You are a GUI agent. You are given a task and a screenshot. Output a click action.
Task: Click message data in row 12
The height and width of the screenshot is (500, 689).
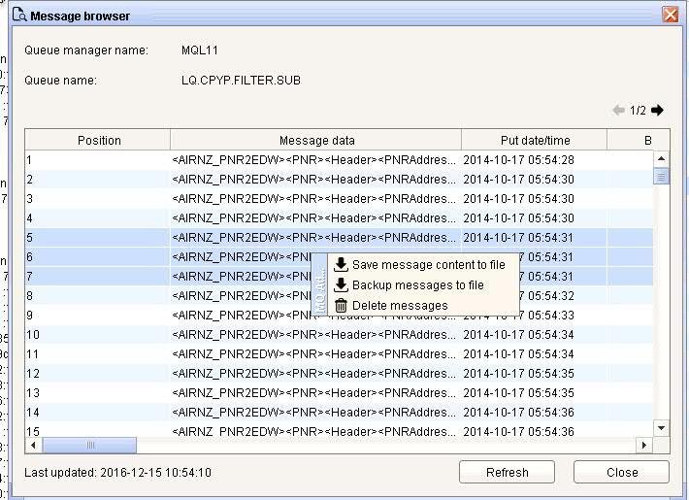pyautogui.click(x=314, y=374)
